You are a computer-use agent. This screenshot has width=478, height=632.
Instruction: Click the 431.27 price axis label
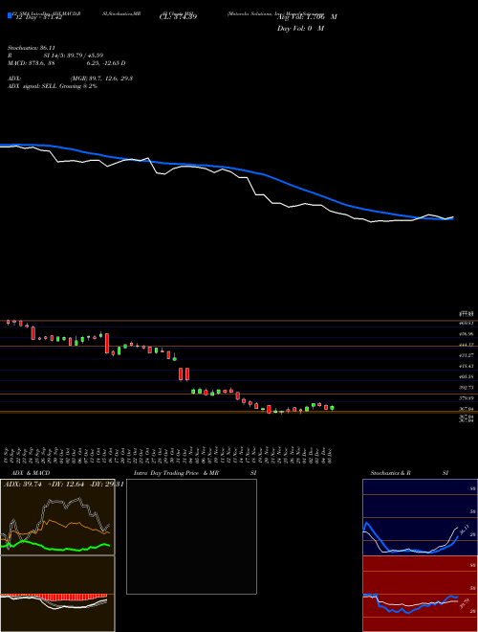tap(467, 355)
